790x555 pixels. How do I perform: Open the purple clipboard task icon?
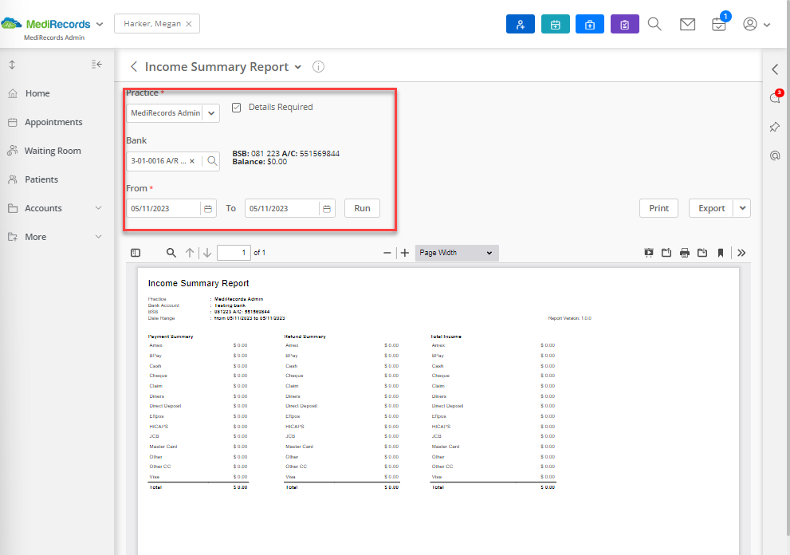click(625, 24)
